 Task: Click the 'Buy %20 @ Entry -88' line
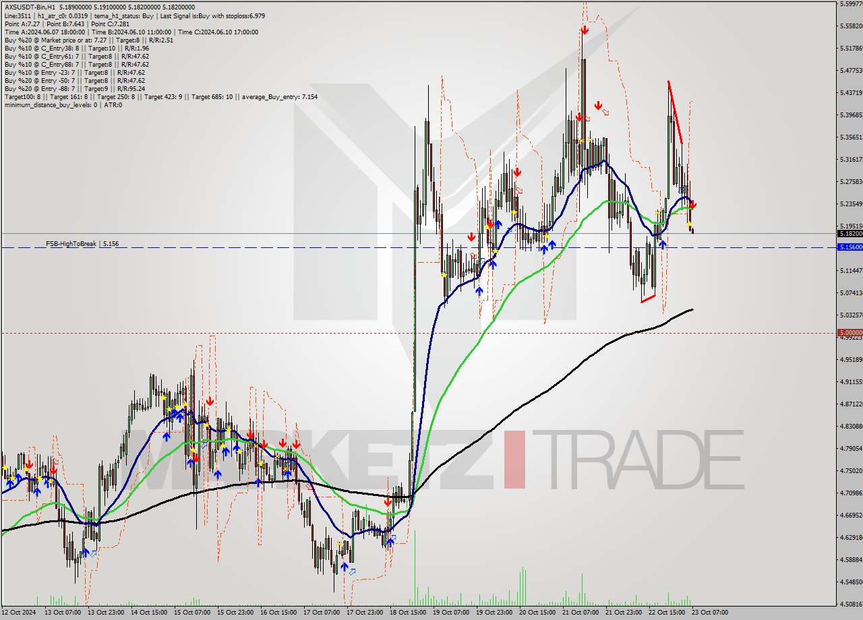coord(74,88)
